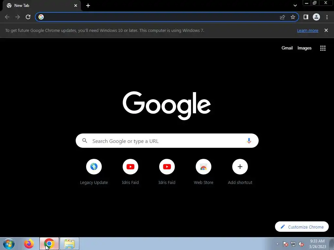Open Google Images link
Screen dimensions: 334x250
click(x=304, y=48)
